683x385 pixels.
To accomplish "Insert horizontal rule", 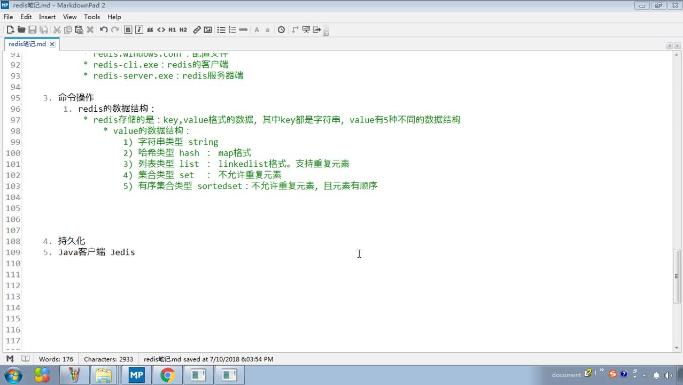I will (x=243, y=30).
